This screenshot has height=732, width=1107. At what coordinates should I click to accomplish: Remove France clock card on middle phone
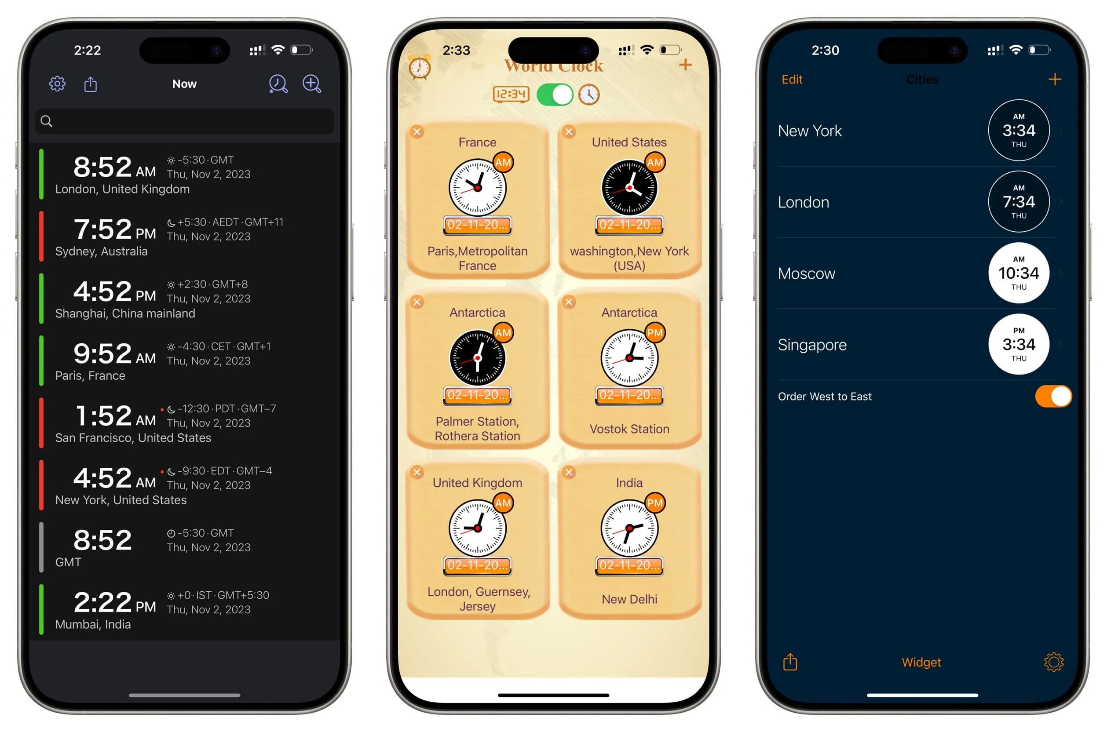pyautogui.click(x=417, y=133)
